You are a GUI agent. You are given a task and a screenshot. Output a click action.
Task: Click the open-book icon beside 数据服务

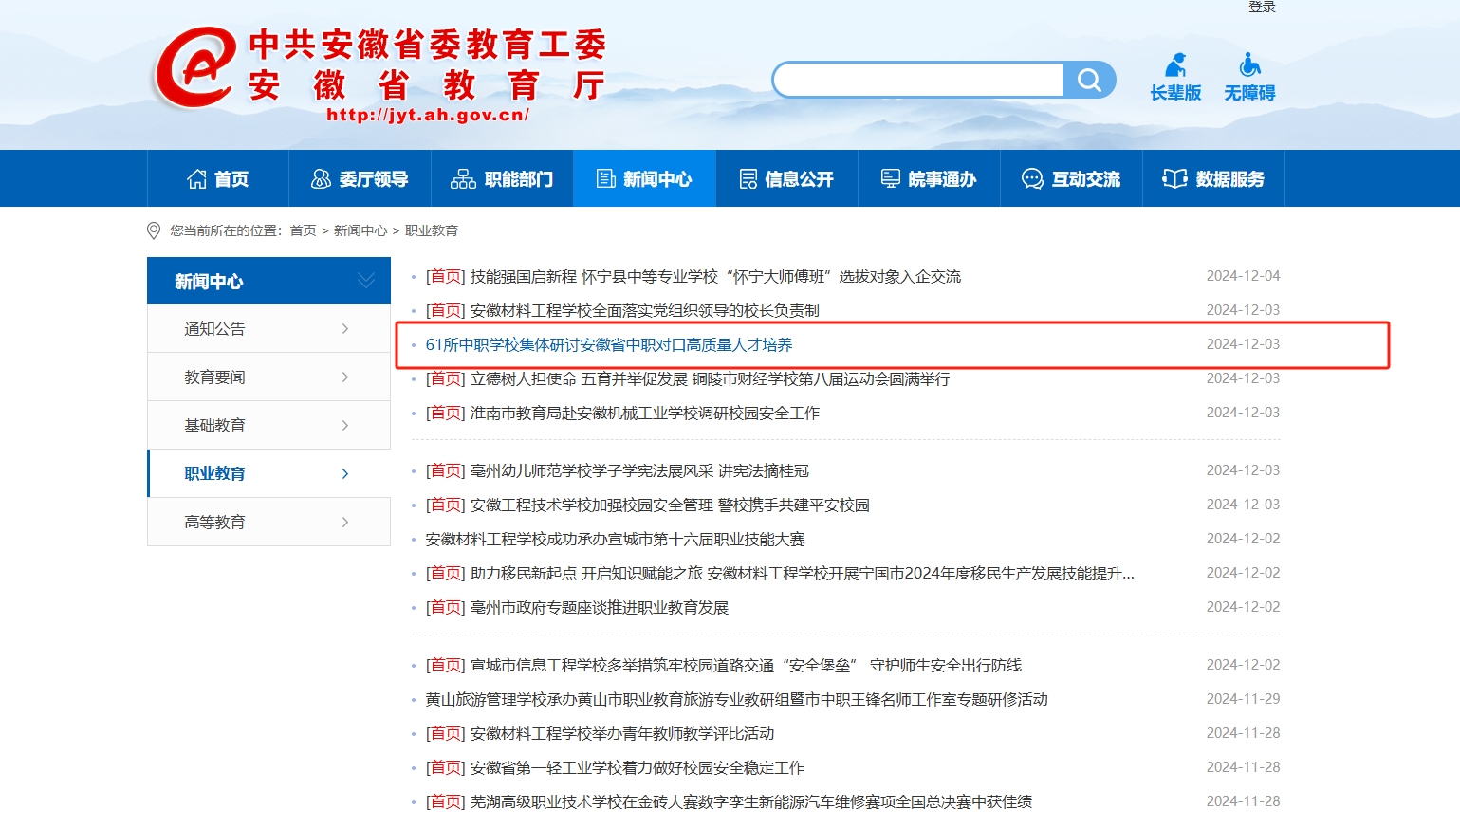pos(1174,179)
